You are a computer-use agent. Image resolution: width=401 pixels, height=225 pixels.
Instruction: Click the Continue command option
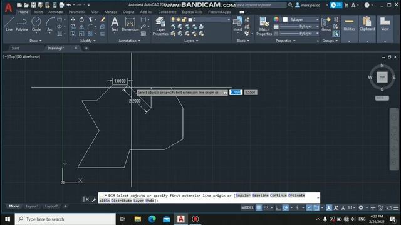(278, 196)
